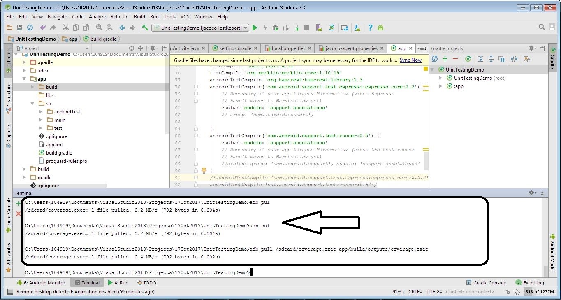Screen dimensions: 561x300
Task: Open Attach debugger to Android process icon
Action: 296,28
